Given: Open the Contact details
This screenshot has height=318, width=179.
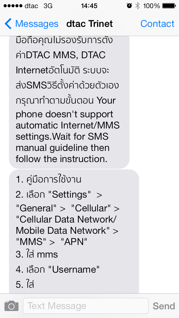Looking at the screenshot, I should point(157,24).
